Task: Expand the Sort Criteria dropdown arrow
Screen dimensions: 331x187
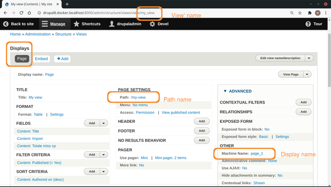Action: 103,171
